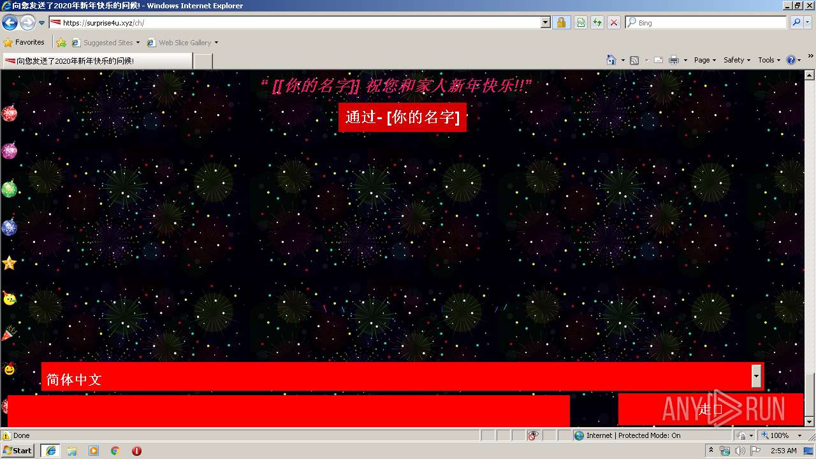
Task: Click the privacy report eye icon
Action: (x=533, y=435)
